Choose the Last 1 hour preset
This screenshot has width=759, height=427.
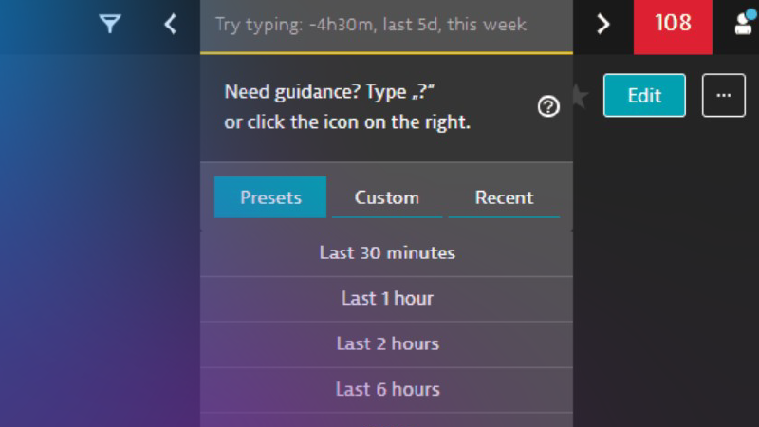[387, 299]
